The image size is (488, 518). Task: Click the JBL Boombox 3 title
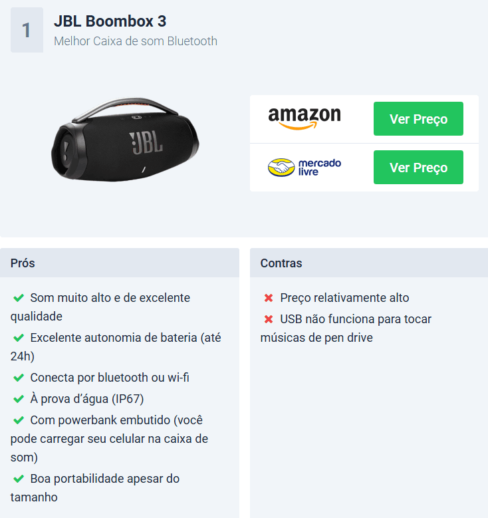(x=110, y=21)
